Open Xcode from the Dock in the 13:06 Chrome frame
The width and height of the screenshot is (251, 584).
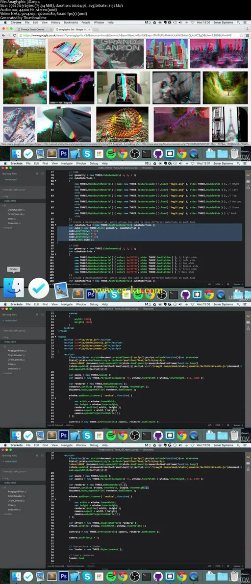click(x=75, y=153)
